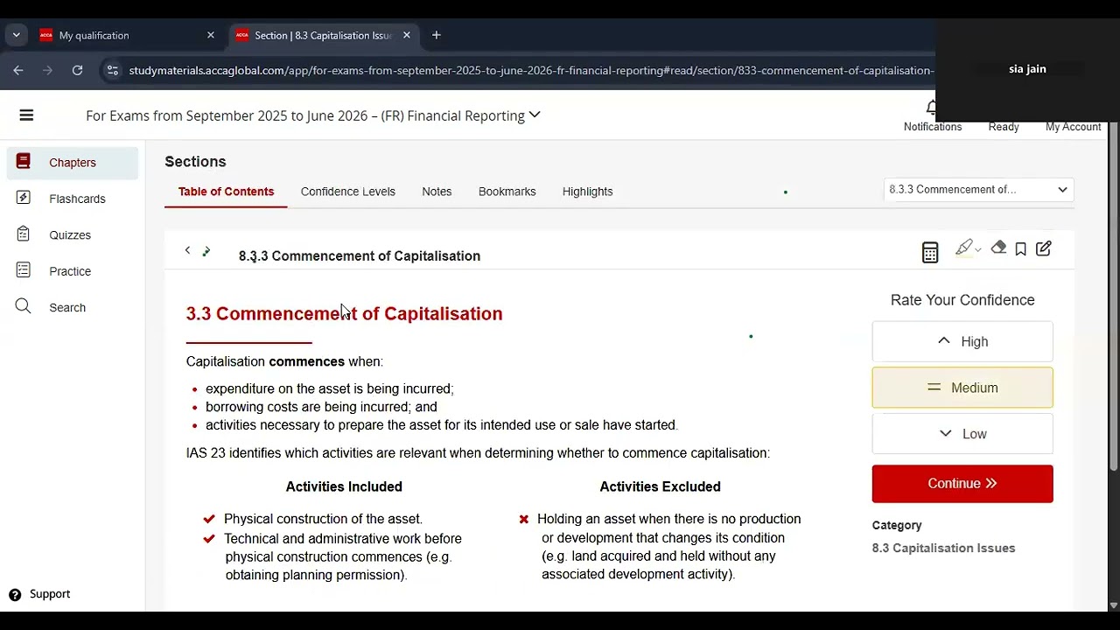Click 'expenditure on the asset' bullet
The width and height of the screenshot is (1120, 630).
329,388
